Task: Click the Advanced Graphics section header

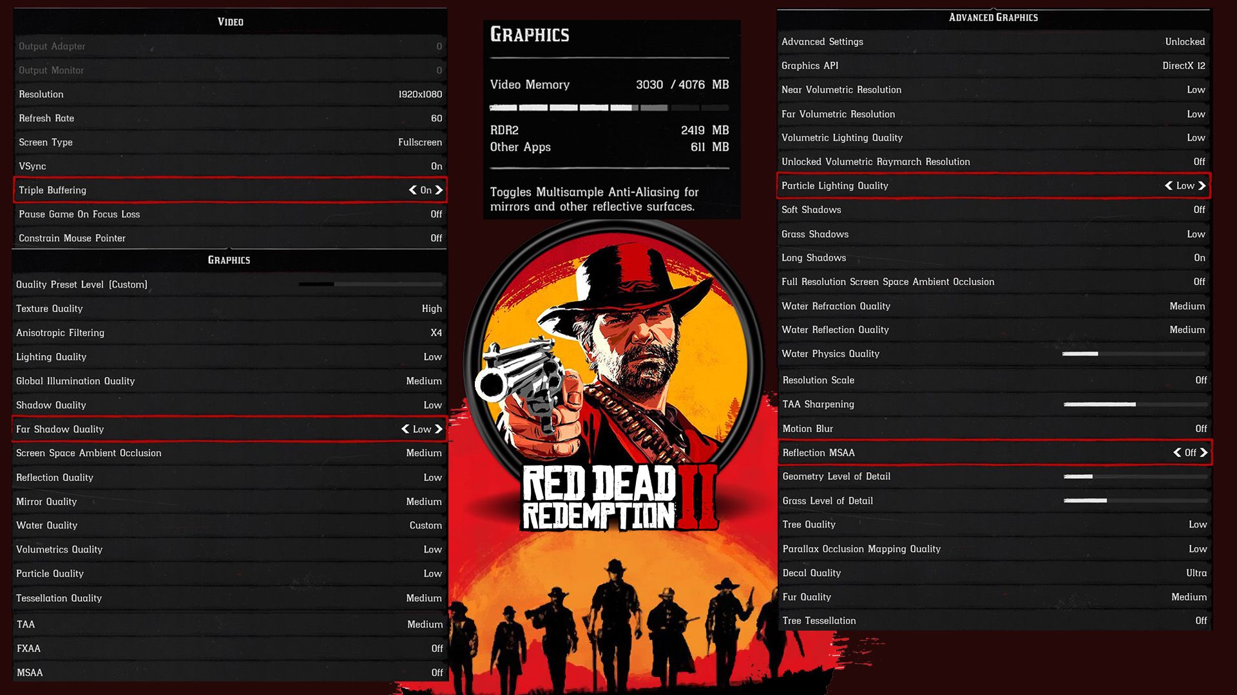Action: point(993,17)
